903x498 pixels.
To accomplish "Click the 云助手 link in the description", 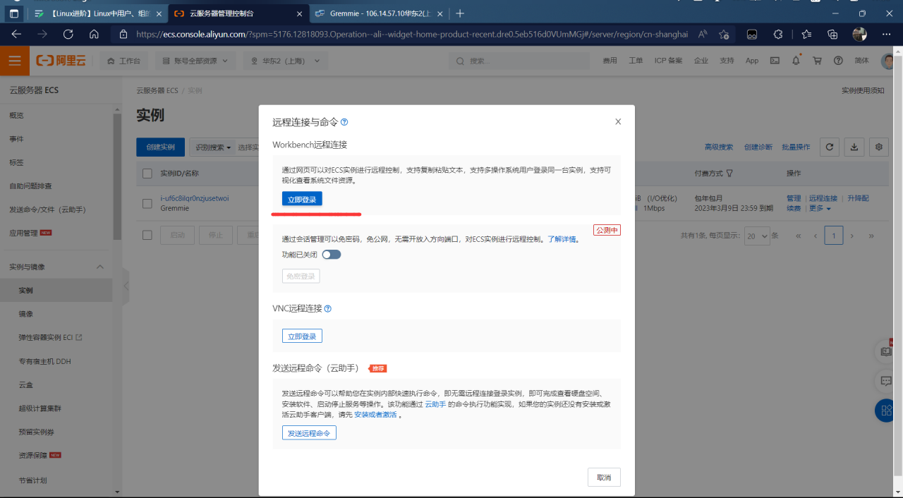I will (x=435, y=404).
